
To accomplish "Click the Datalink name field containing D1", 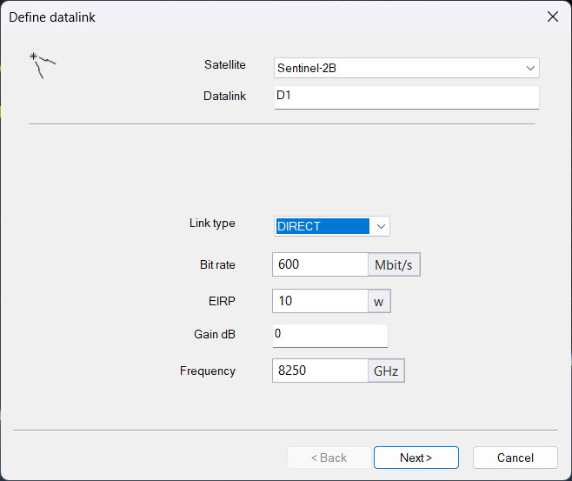I will (x=406, y=97).
